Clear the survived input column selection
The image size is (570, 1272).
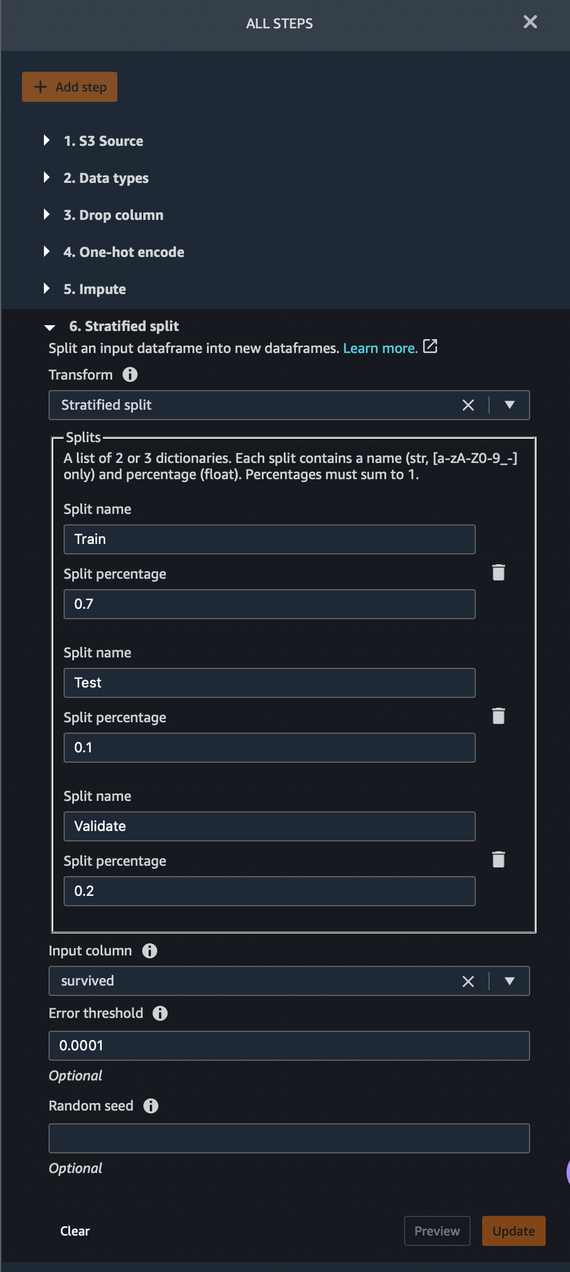[468, 981]
